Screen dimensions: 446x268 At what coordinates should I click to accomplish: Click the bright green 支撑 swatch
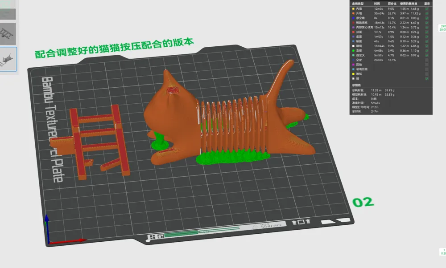tap(353, 51)
